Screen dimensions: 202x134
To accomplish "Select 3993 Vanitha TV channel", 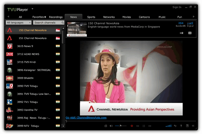I will 33,110.
